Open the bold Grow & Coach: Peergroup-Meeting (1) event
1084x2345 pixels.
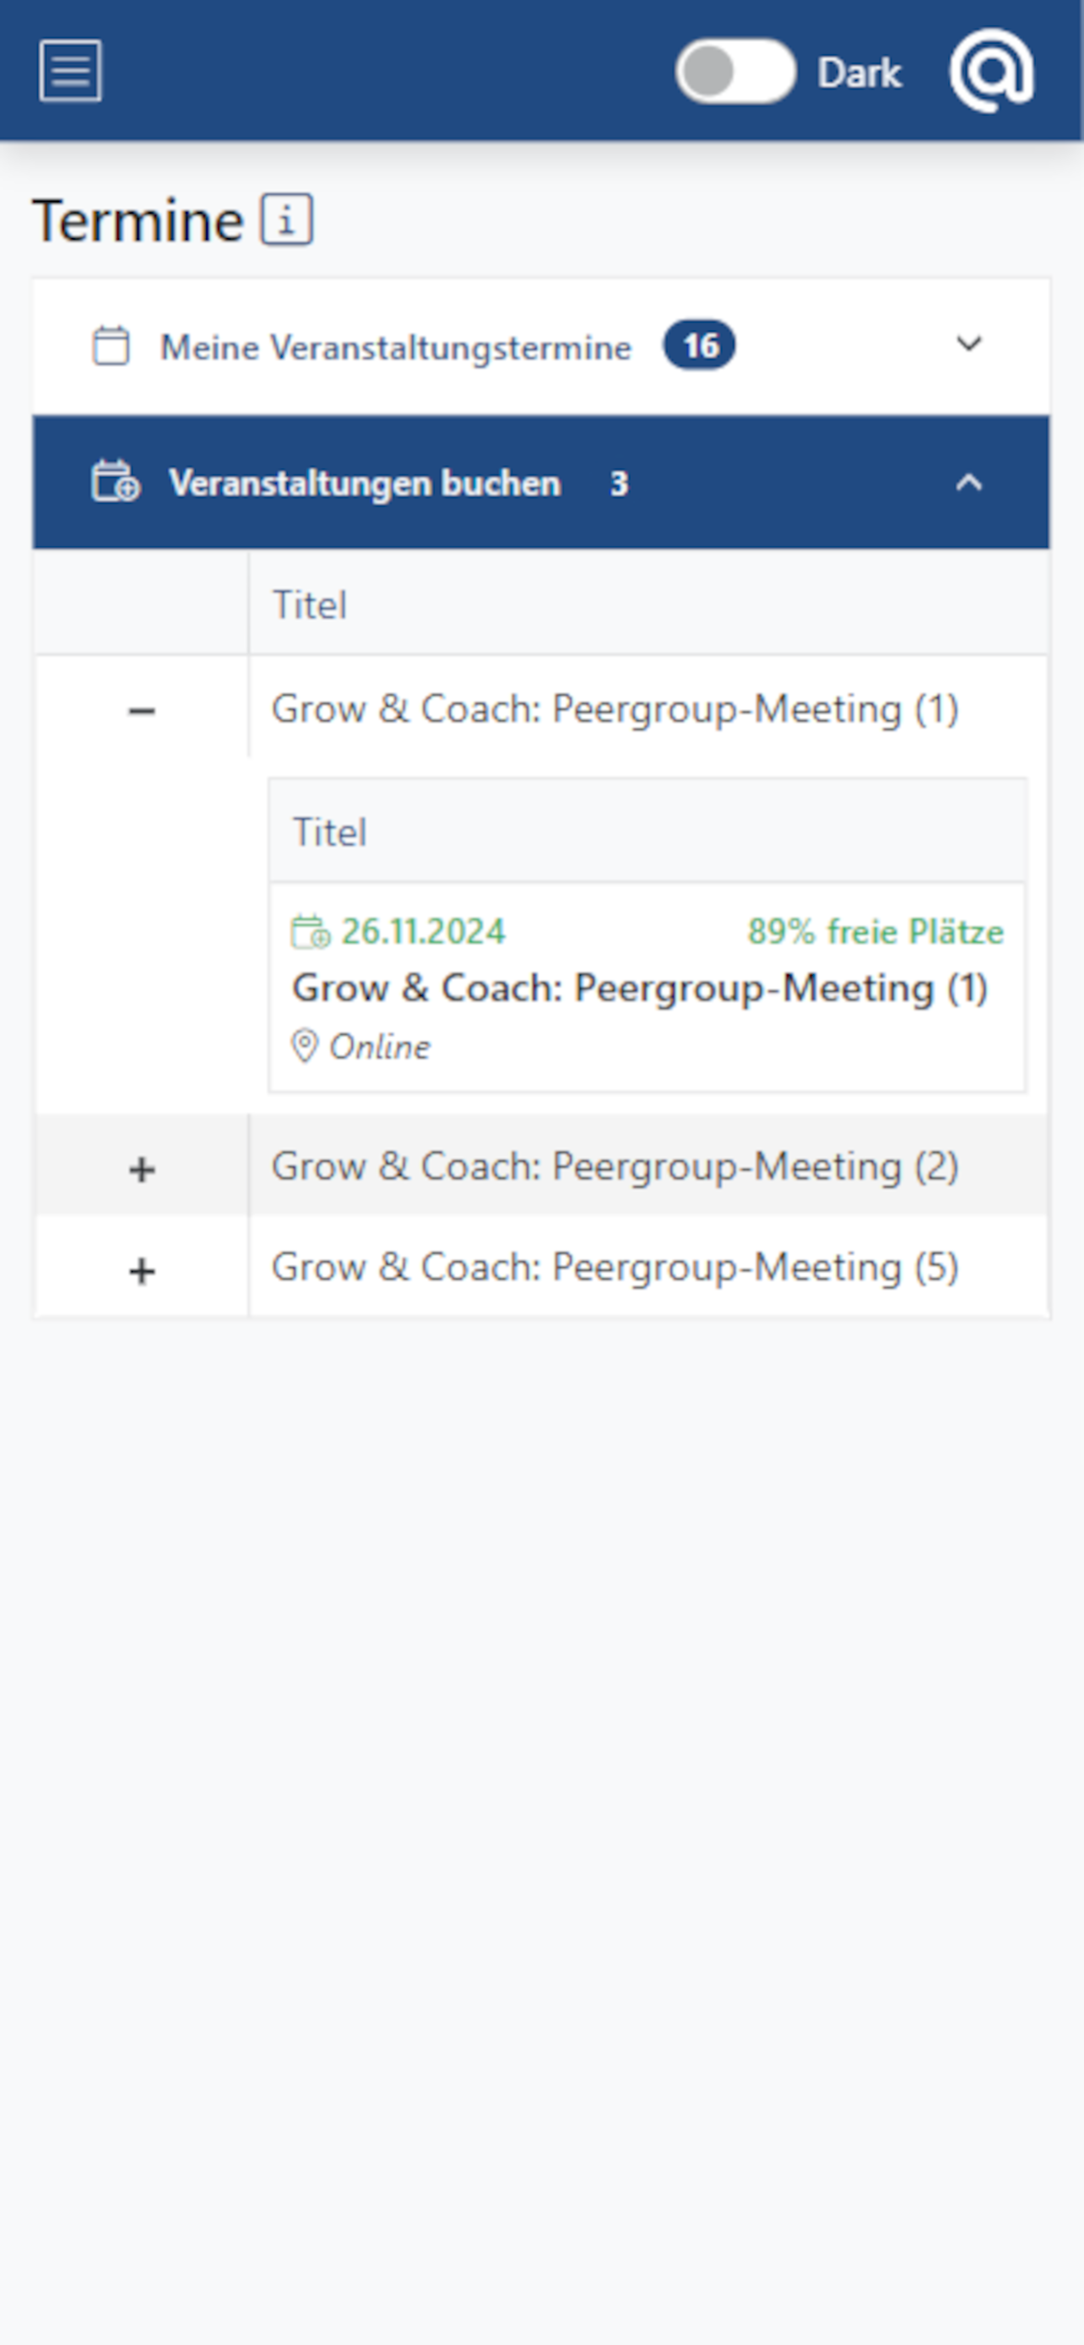pyautogui.click(x=640, y=988)
